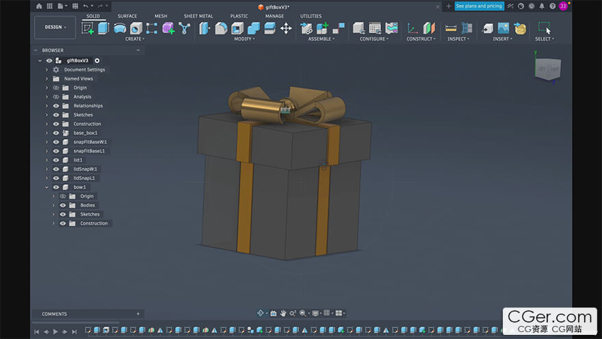Open the Create Form purple icon
This screenshot has height=339, width=602.
tap(168, 28)
